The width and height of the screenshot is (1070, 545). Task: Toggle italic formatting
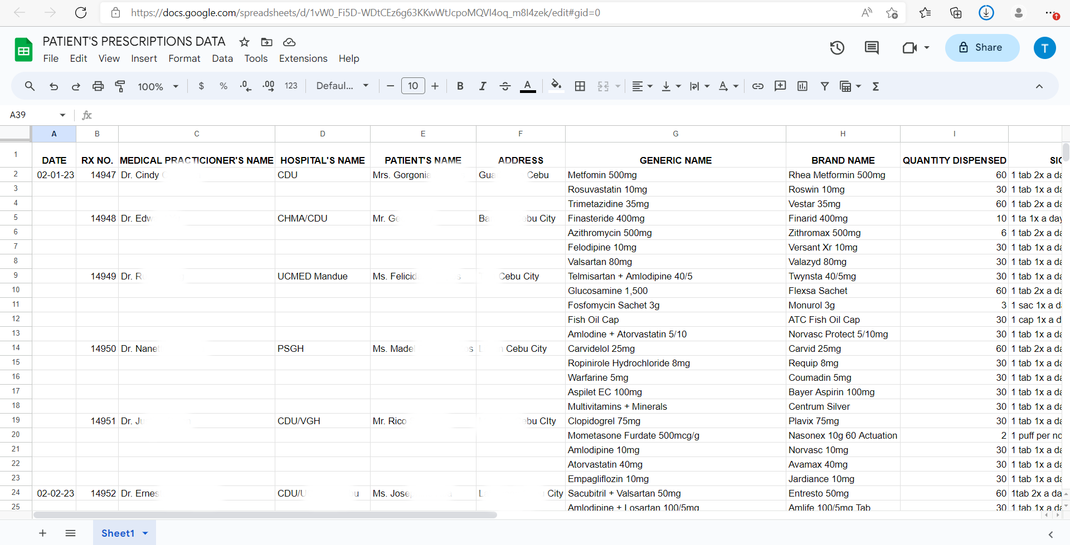click(x=483, y=86)
